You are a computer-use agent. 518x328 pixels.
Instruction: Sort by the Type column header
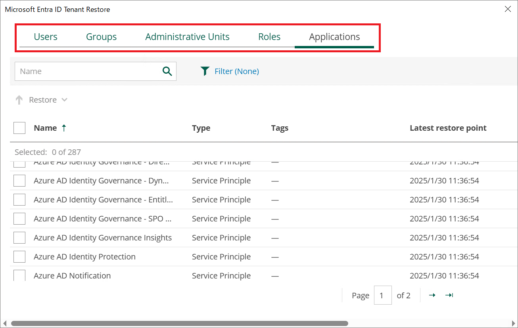(201, 128)
